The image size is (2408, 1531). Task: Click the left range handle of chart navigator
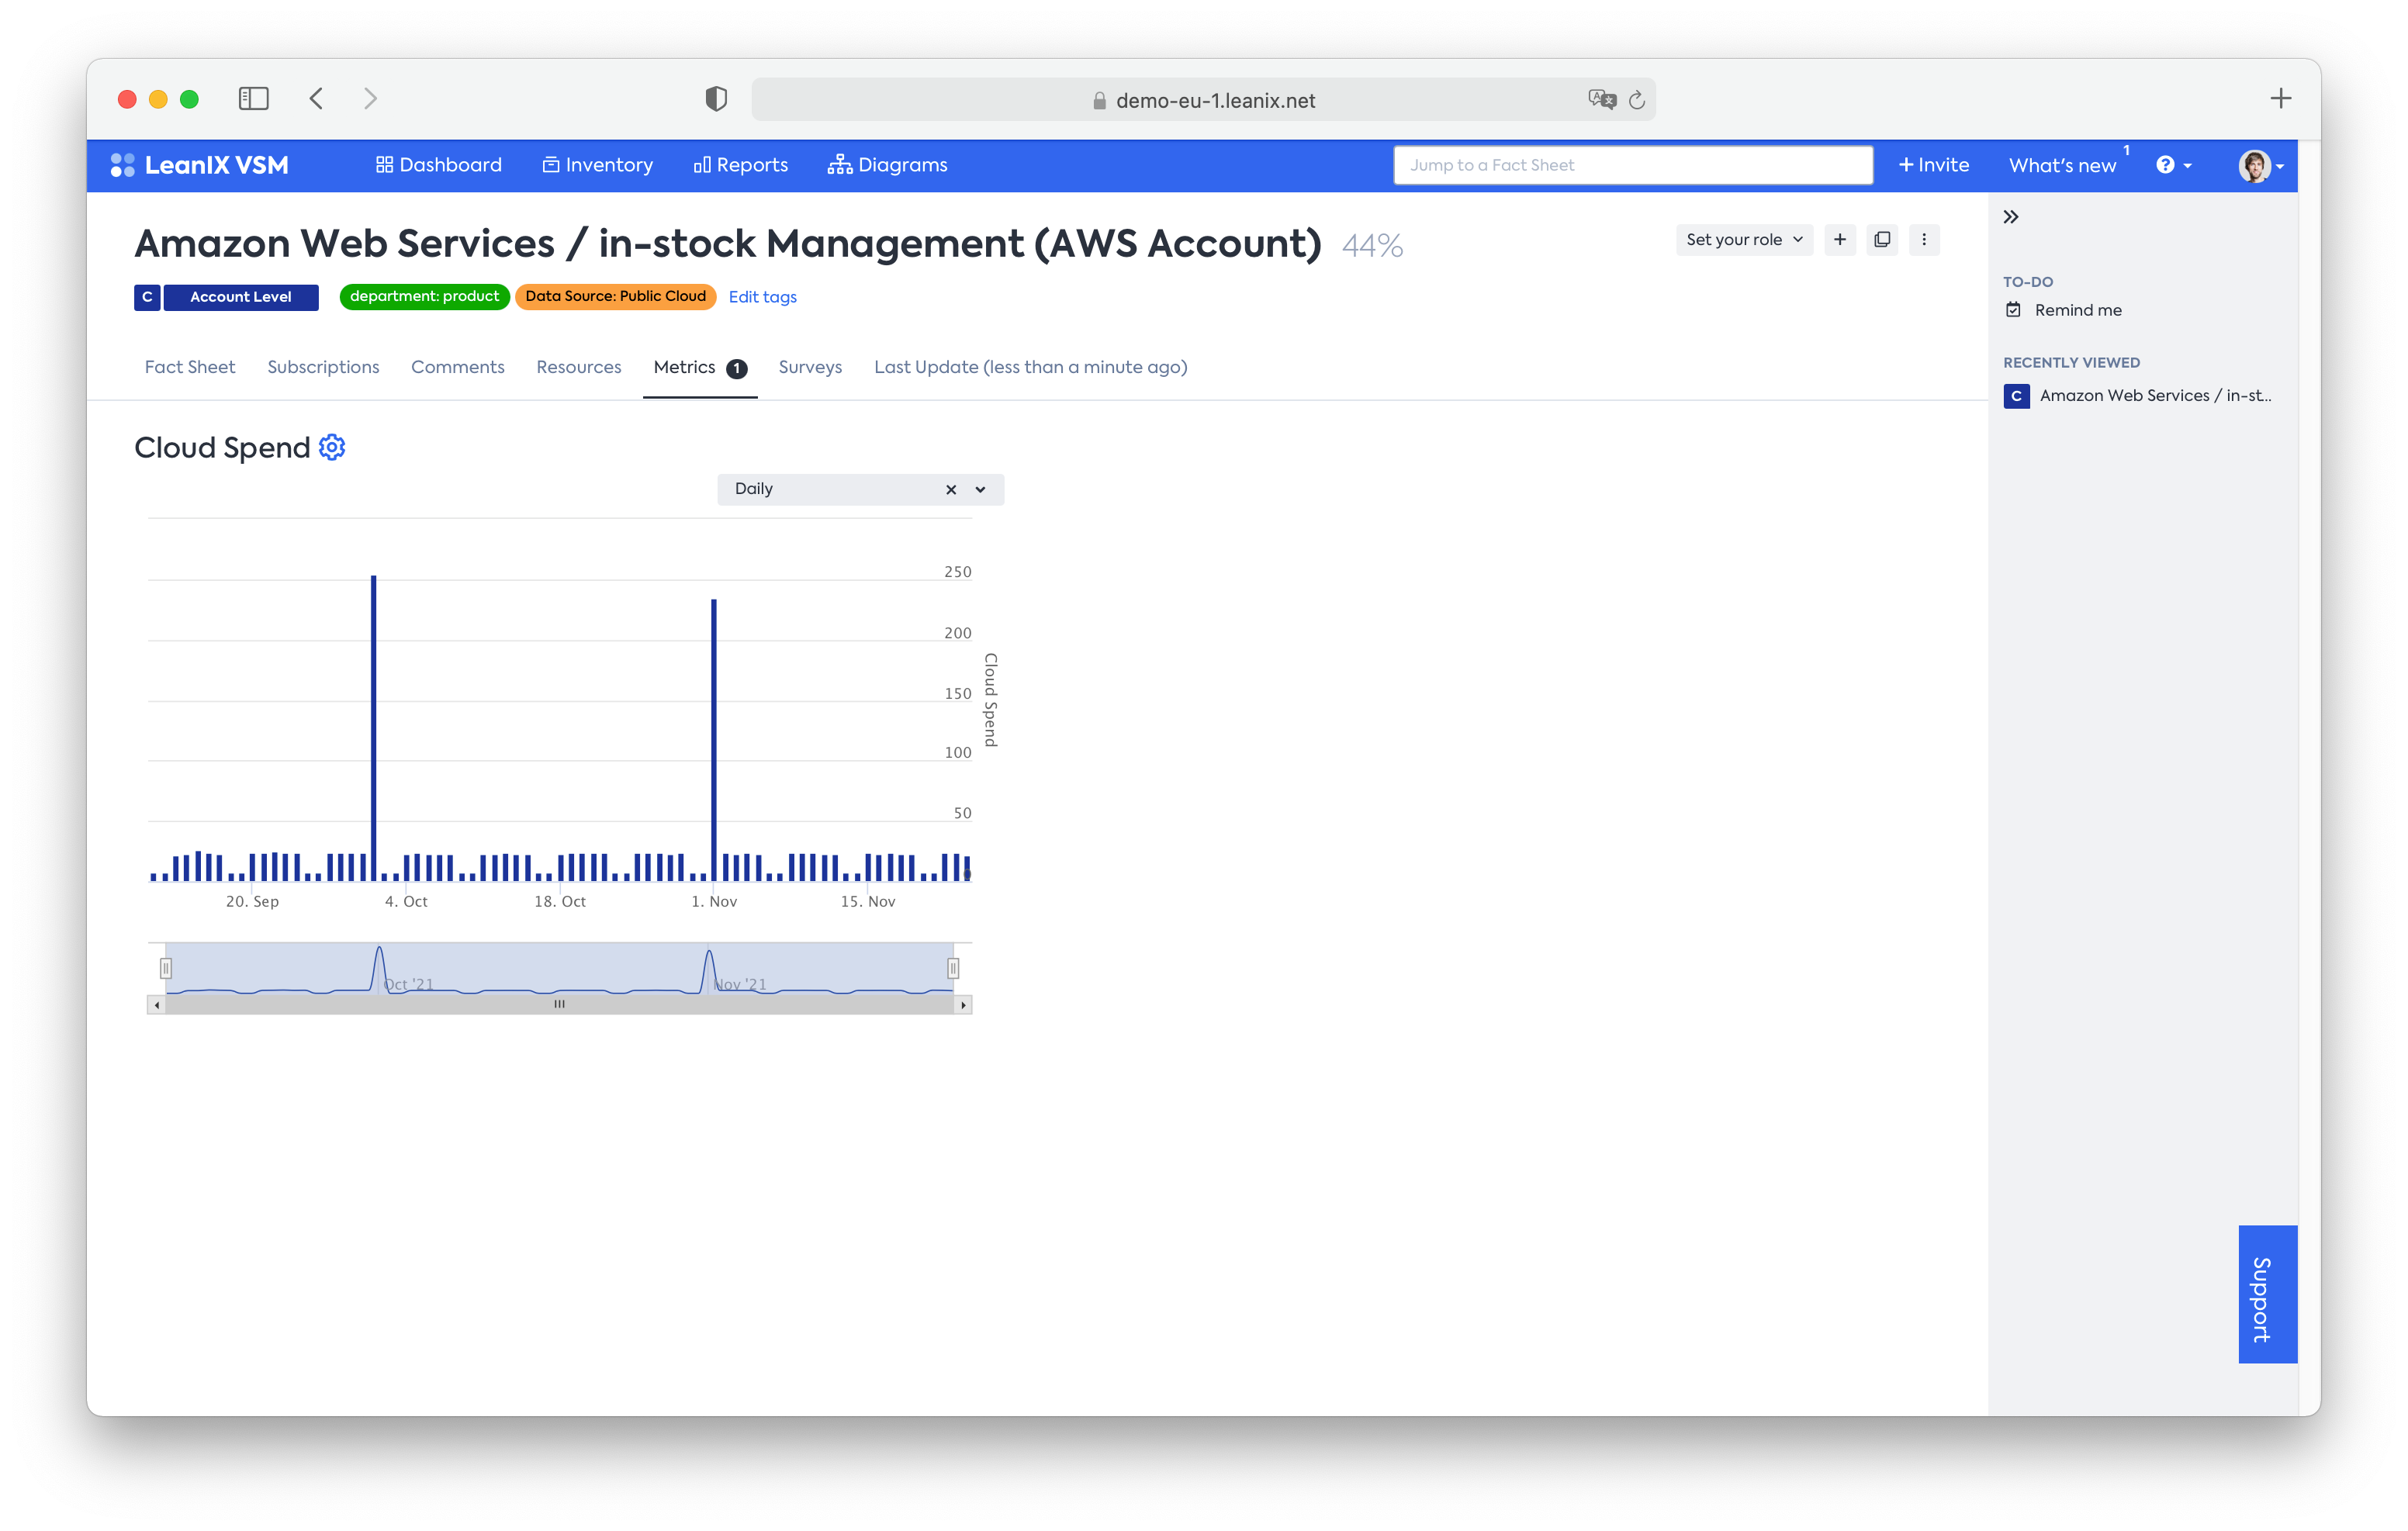[166, 968]
